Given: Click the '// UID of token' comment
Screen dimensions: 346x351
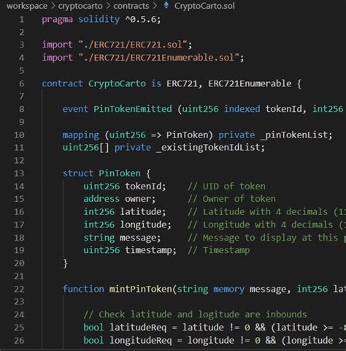Looking at the screenshot, I should (x=226, y=186).
